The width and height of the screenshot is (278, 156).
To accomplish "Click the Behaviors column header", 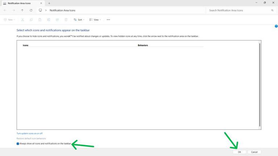I will [x=143, y=45].
